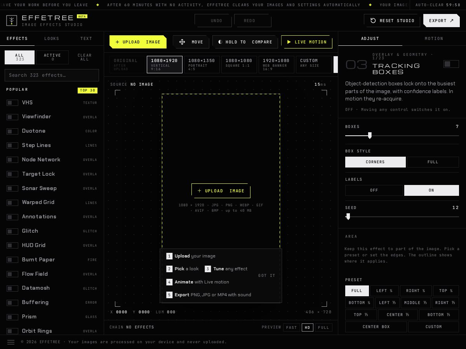
Task: Enable the Viewfinder effect switch
Action: (x=12, y=117)
